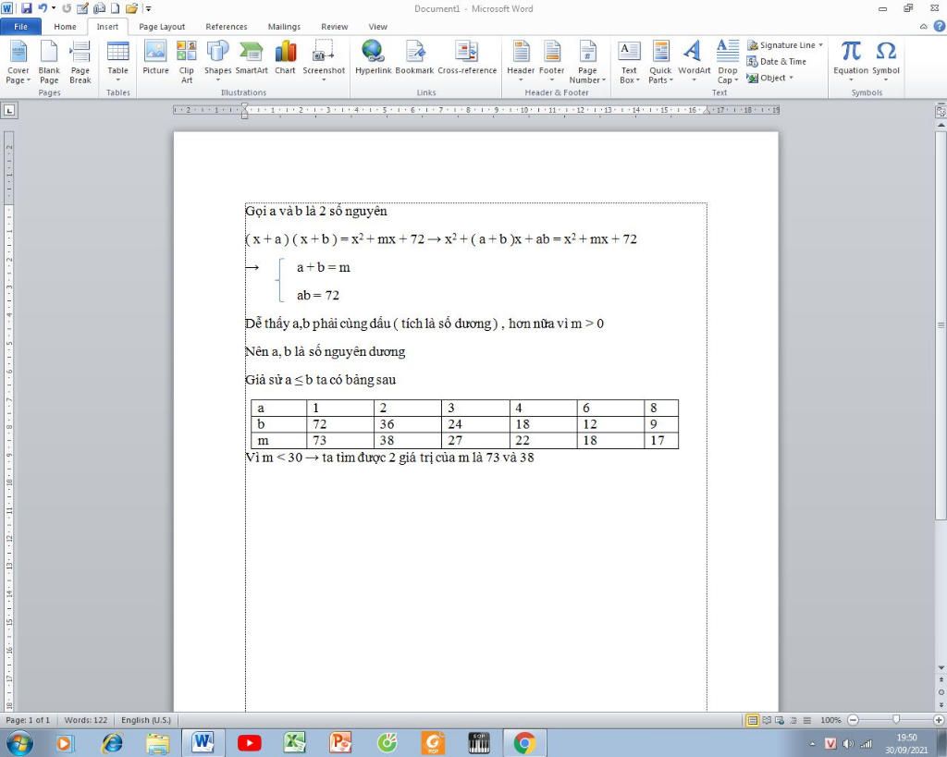This screenshot has height=757, width=947.
Task: Switch to Web Layout view
Action: point(780,720)
